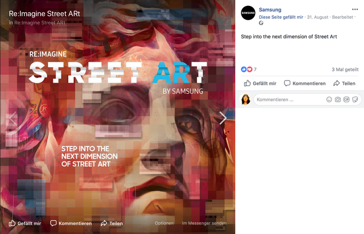Image resolution: width=364 pixels, height=234 pixels.
Task: Click 'Kommentieren' in the sidebar panel
Action: 305,83
